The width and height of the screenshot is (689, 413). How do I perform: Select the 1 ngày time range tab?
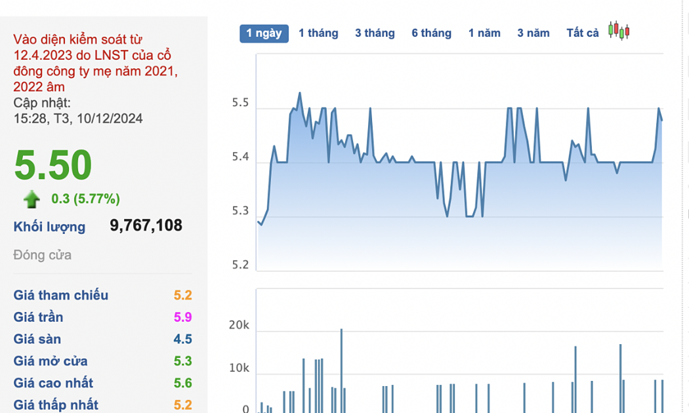264,33
